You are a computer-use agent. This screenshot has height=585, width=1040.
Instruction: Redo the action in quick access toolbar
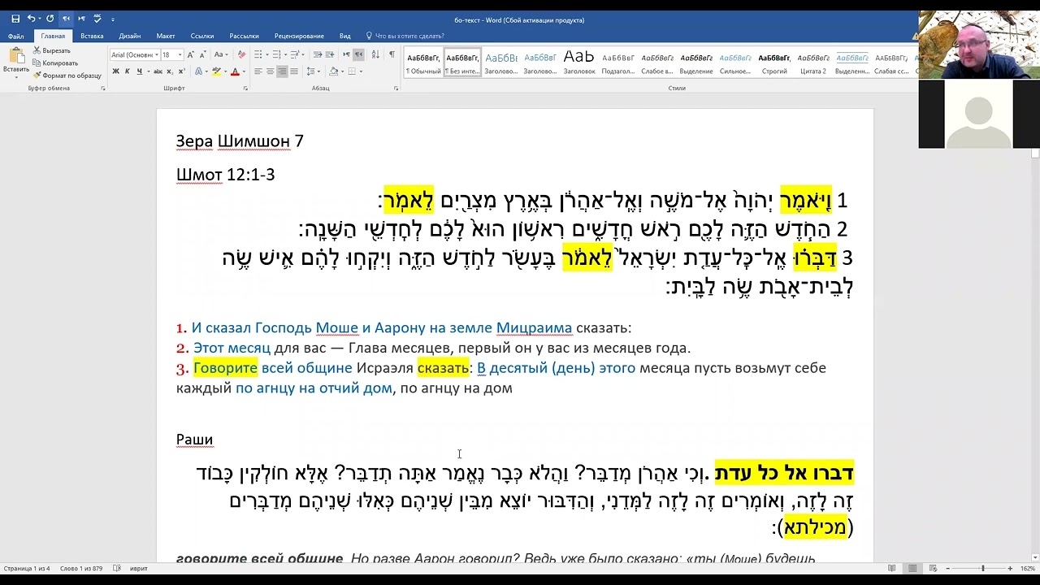click(50, 19)
